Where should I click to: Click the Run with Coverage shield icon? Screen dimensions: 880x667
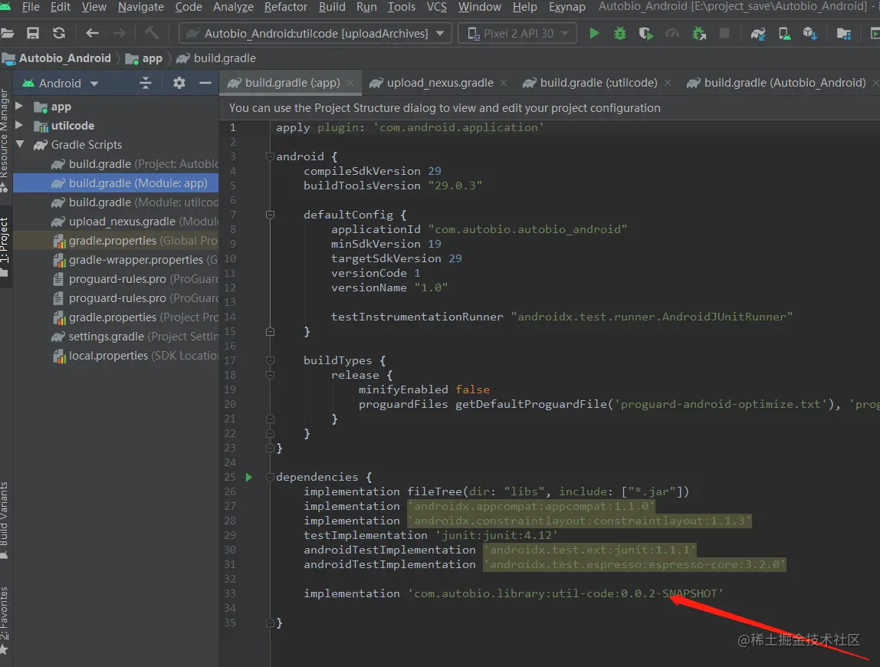[646, 34]
